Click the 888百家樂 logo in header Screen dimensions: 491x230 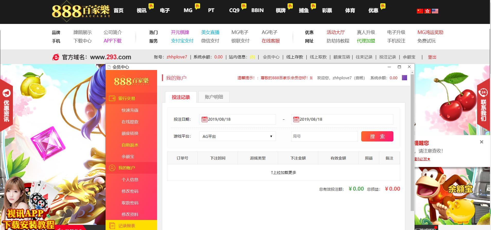[81, 11]
